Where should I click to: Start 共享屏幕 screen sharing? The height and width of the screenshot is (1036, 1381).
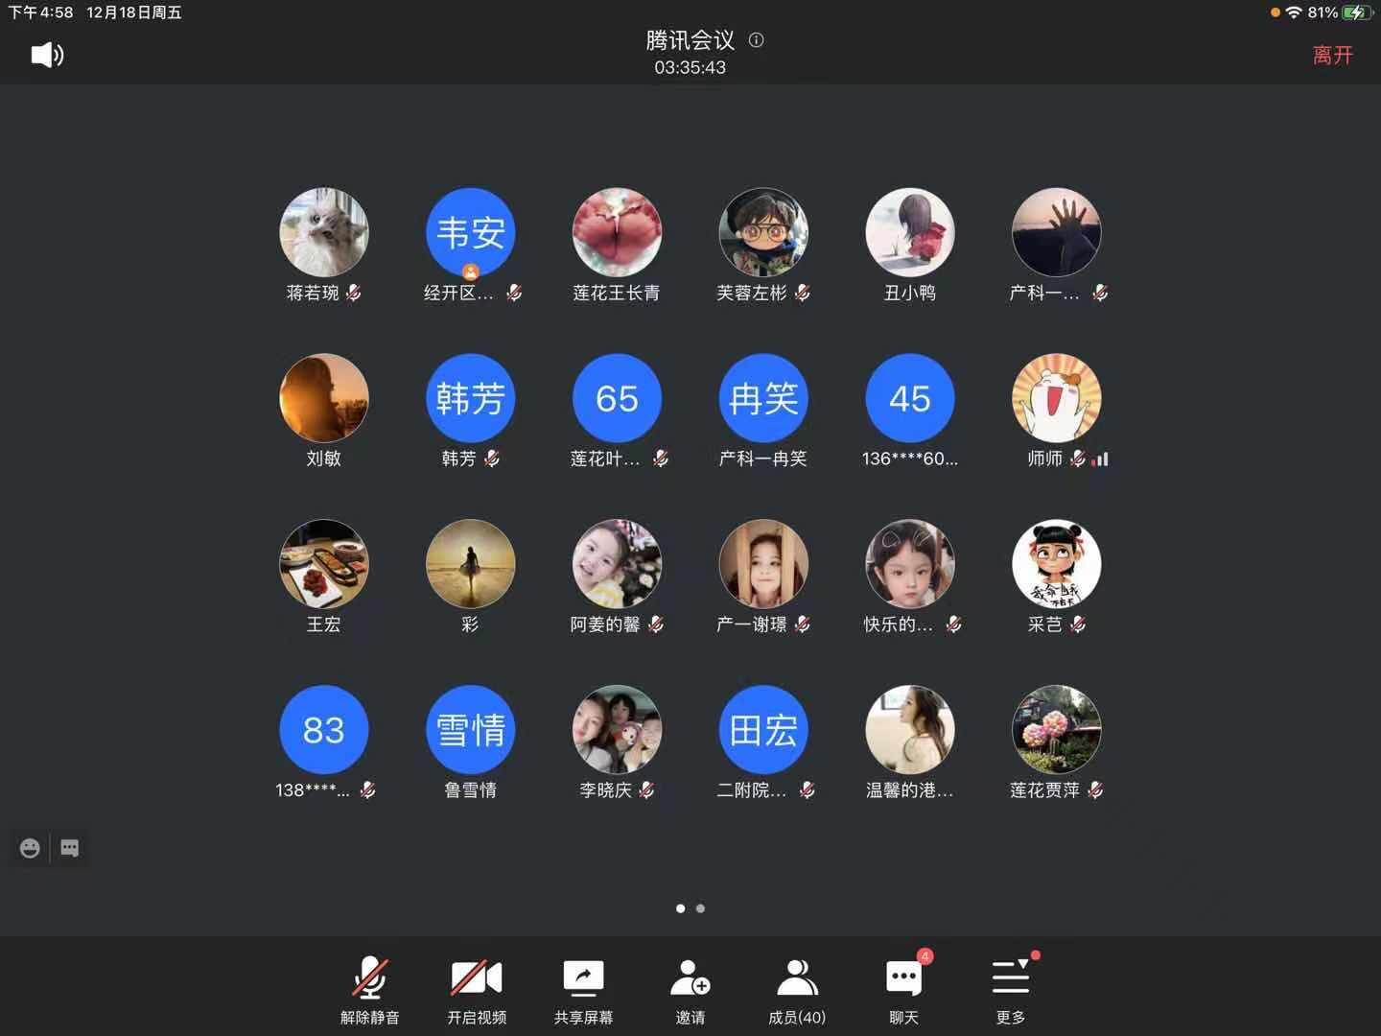click(583, 991)
